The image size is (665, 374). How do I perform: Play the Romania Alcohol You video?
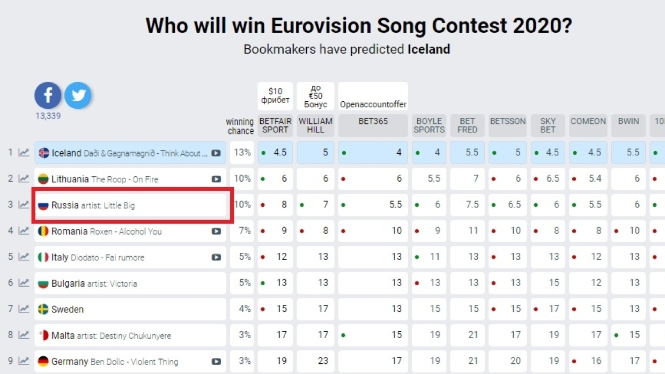pyautogui.click(x=216, y=231)
